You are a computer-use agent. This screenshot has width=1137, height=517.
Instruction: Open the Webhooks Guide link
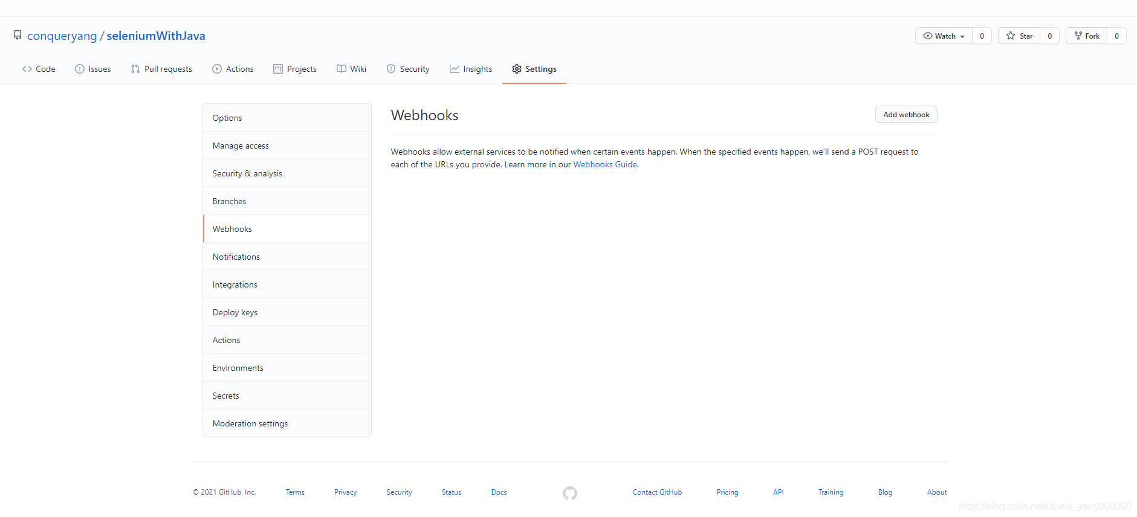click(604, 164)
